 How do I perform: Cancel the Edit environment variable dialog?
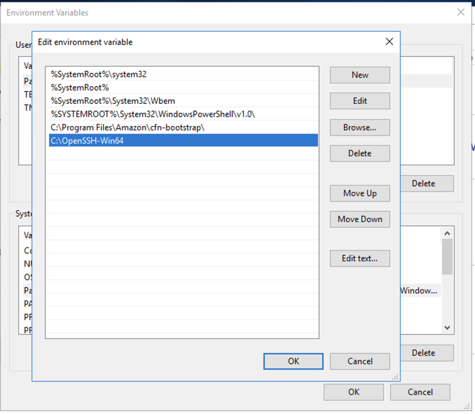360,361
